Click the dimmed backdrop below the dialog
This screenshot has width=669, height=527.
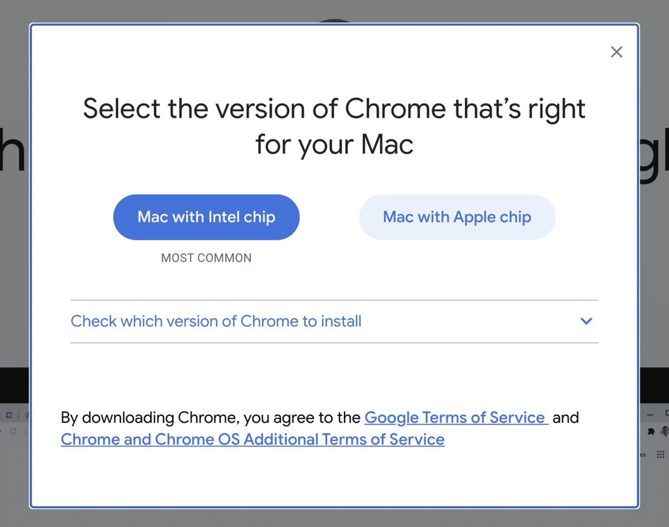(x=334, y=518)
